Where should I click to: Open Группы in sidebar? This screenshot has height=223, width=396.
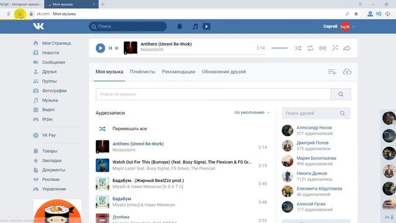(x=49, y=81)
